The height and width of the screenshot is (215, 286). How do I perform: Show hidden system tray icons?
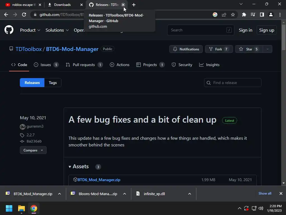(240, 208)
